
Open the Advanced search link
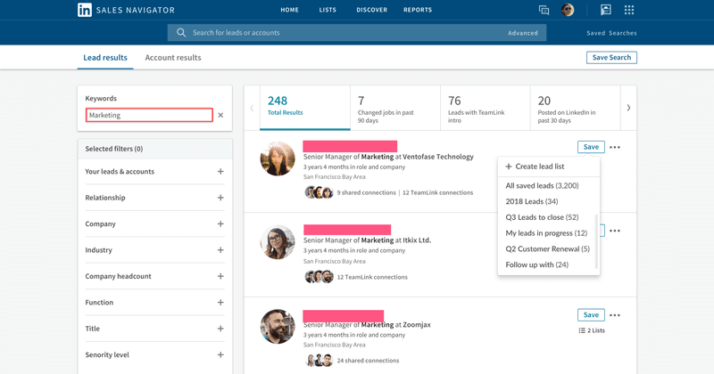click(x=523, y=33)
